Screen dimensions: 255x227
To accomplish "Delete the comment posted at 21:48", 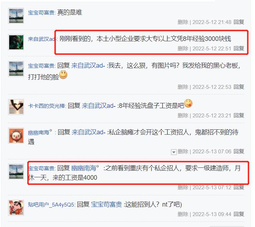I will click(x=183, y=22).
